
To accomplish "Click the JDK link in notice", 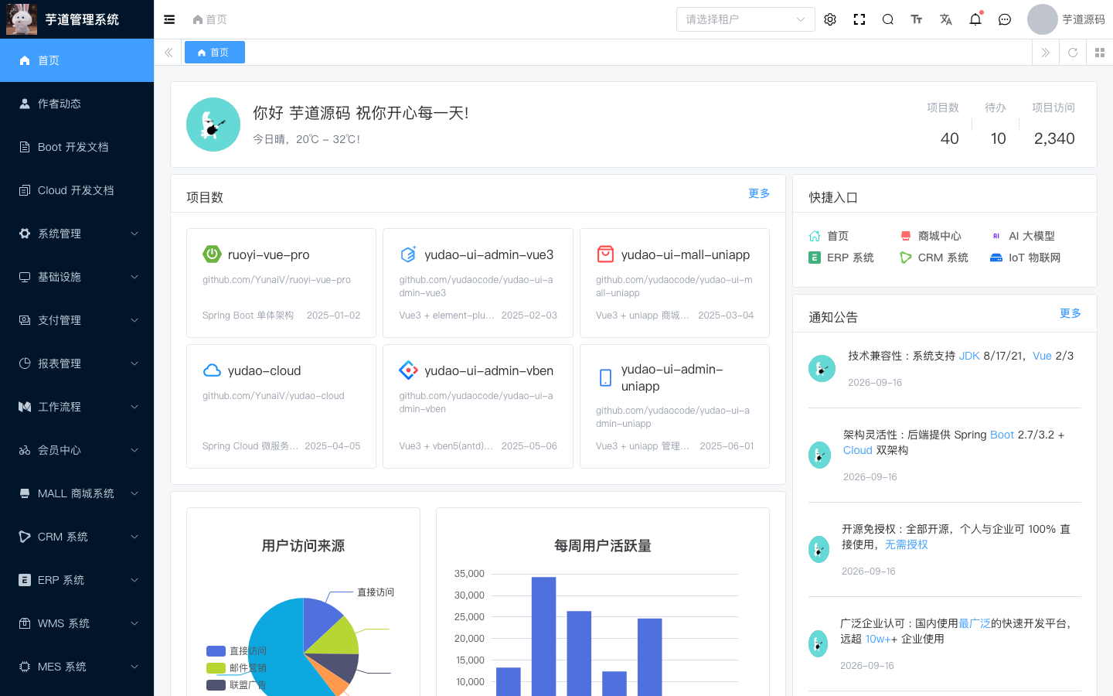I will 969,356.
